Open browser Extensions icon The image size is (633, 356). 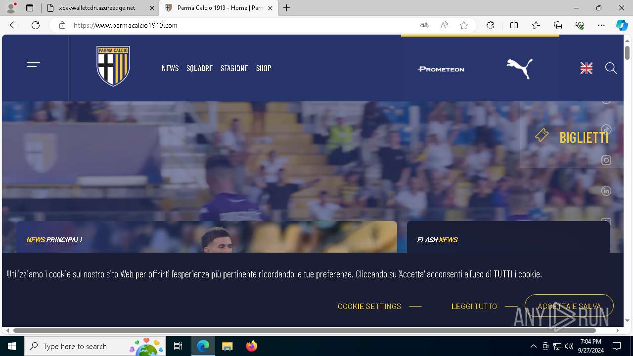(x=490, y=25)
